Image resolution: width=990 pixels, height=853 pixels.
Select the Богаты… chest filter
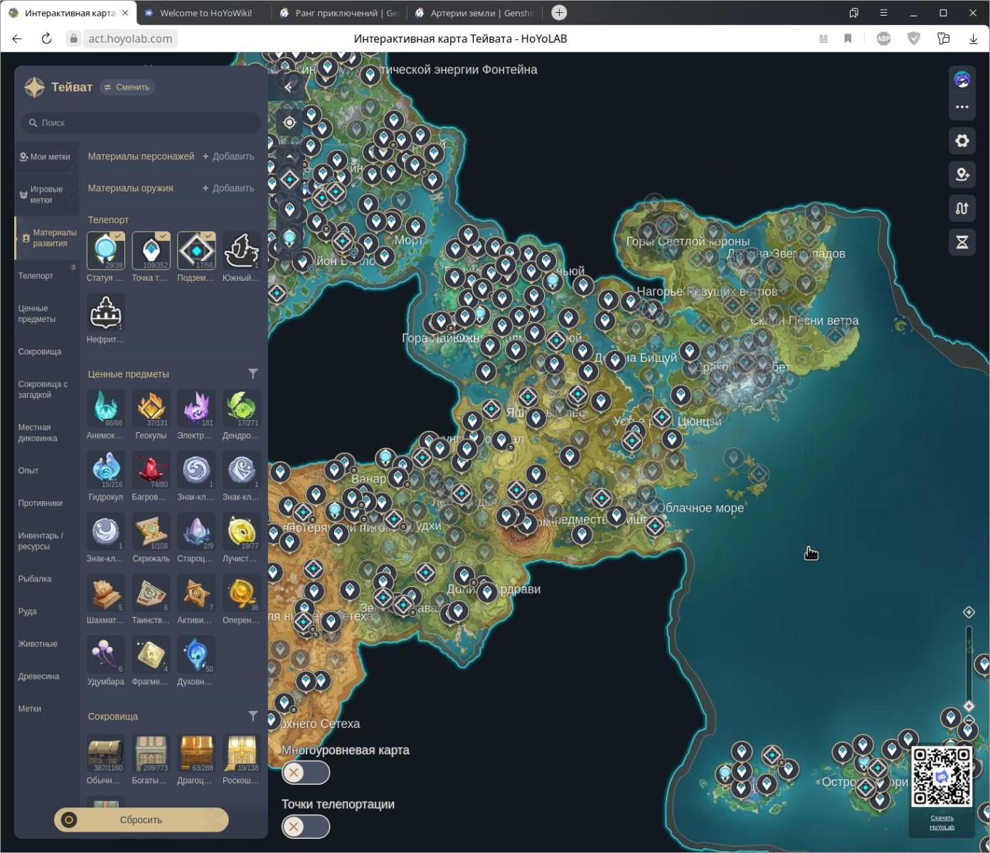151,753
